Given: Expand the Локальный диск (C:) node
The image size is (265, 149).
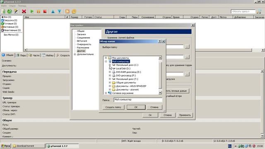Looking at the screenshot, I should [110, 65].
